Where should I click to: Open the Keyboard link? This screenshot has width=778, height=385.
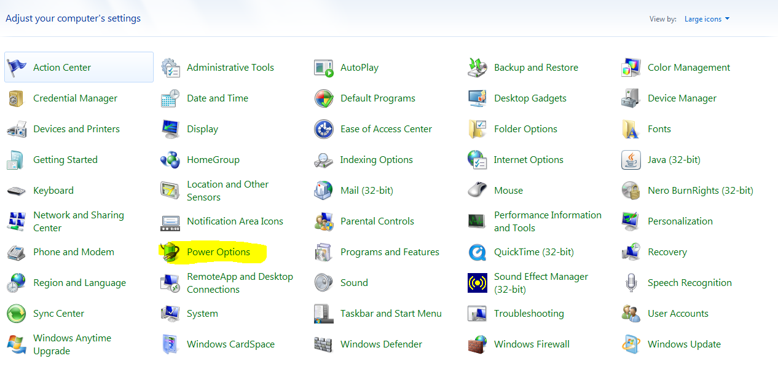coord(53,191)
